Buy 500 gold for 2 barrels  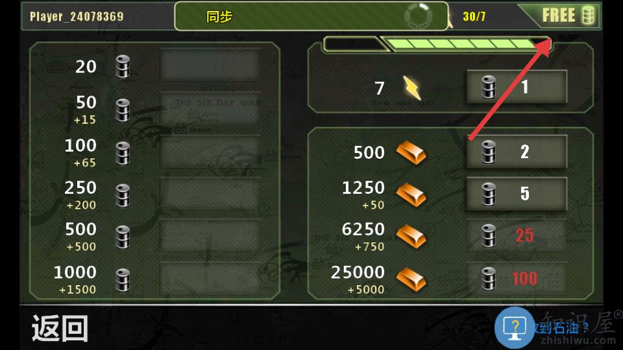point(517,152)
